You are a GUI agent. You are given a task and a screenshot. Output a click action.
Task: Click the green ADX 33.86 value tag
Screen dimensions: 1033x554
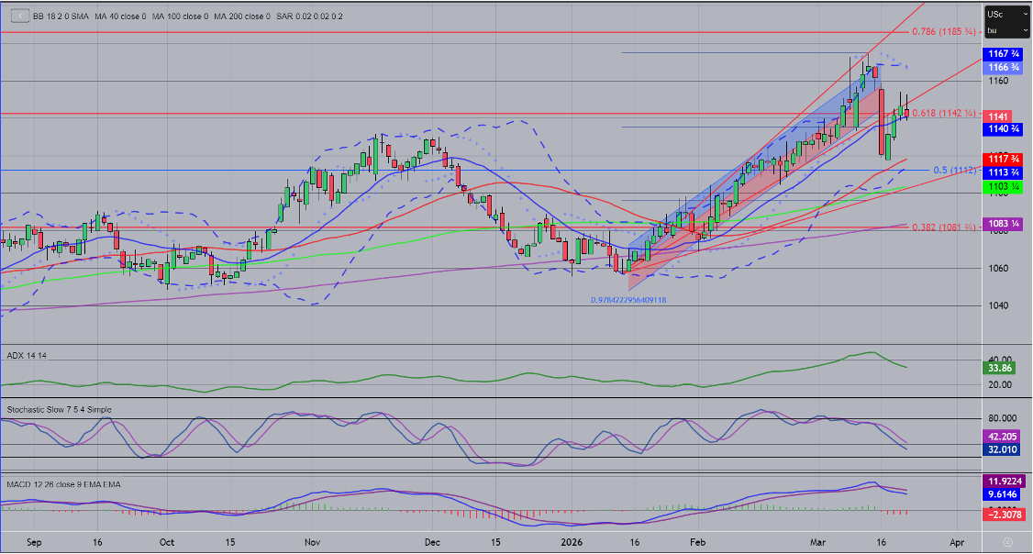pyautogui.click(x=997, y=368)
